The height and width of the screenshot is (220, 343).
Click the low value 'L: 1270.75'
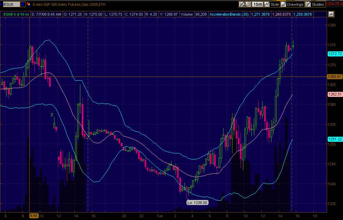114,14
